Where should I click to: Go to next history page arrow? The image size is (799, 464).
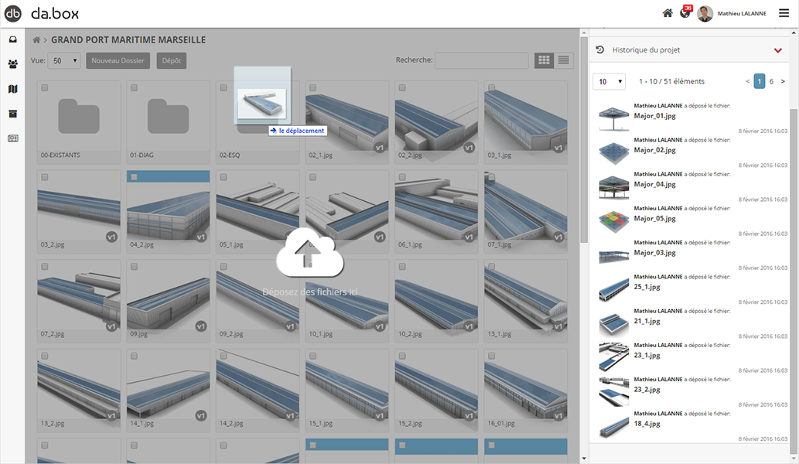[784, 81]
